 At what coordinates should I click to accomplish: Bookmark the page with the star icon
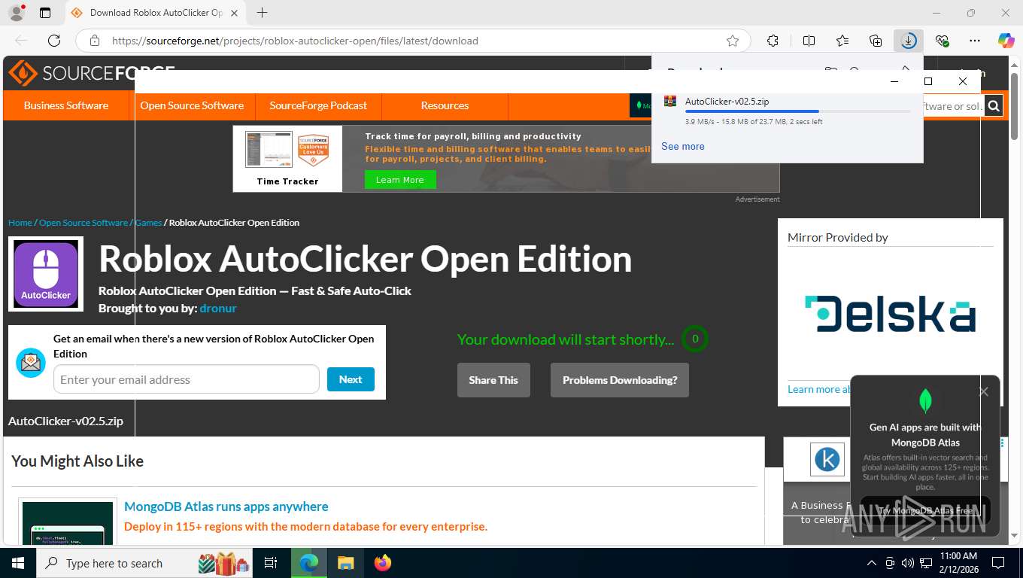tap(733, 41)
